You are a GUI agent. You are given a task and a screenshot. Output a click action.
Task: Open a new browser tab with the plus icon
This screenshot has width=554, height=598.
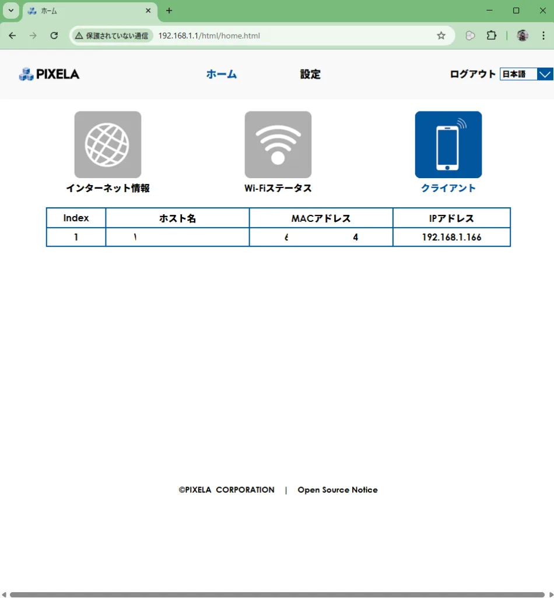click(169, 11)
